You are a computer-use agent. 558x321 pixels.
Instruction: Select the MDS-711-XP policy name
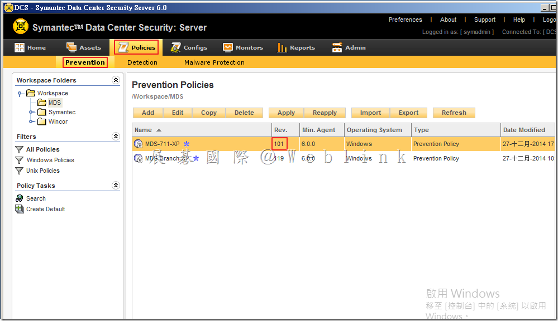[163, 144]
